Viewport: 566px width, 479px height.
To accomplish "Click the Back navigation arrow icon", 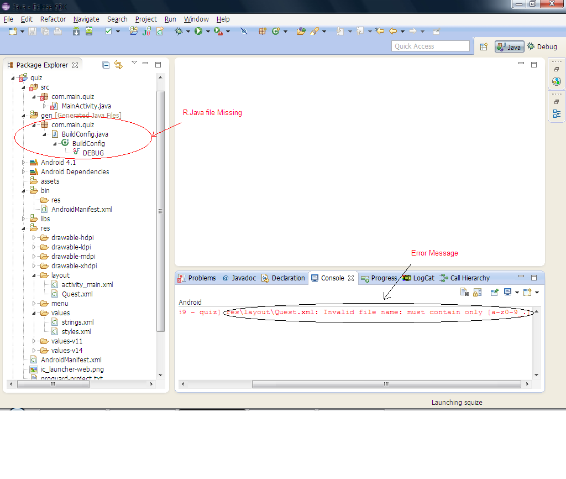I will click(393, 32).
